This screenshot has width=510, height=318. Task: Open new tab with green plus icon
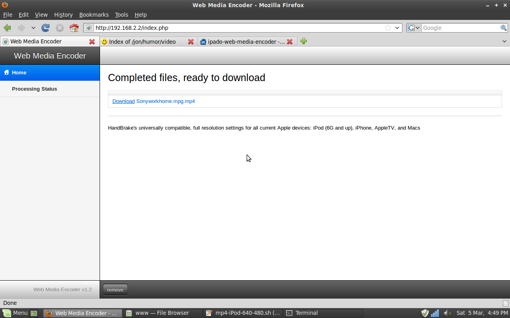coord(304,41)
